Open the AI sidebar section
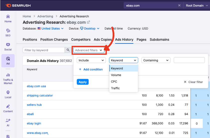Screen dimensions: 210x138 pos(8,123)
